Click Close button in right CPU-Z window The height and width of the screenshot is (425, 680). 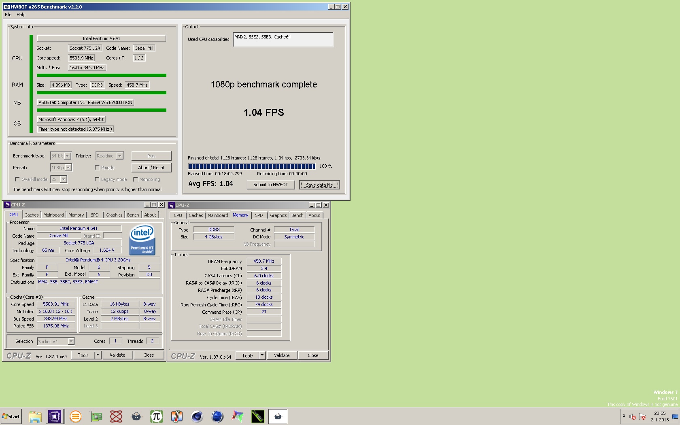pyautogui.click(x=313, y=355)
